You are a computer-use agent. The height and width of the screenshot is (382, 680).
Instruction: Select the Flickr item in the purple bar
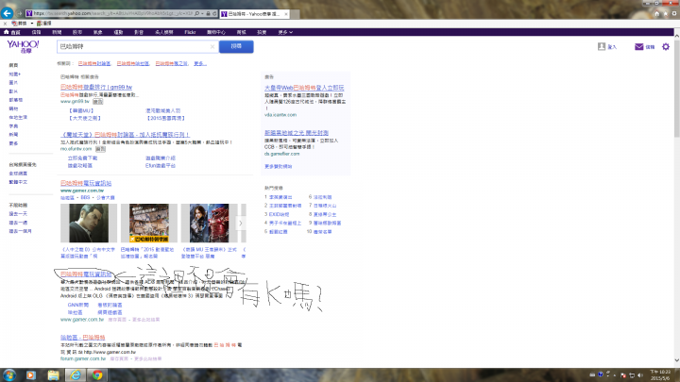190,32
